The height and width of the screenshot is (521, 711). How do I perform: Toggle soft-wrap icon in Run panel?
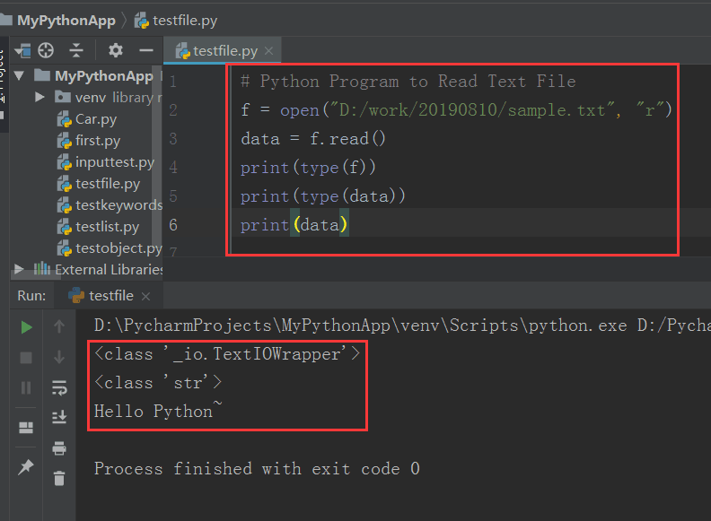[x=59, y=387]
